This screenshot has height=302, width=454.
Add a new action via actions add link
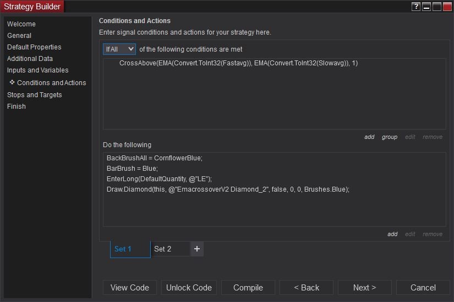tap(392, 234)
